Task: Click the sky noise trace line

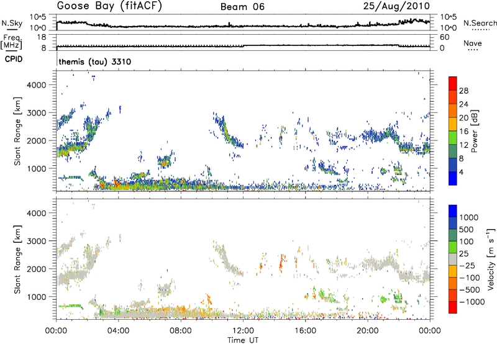Action: point(243,25)
